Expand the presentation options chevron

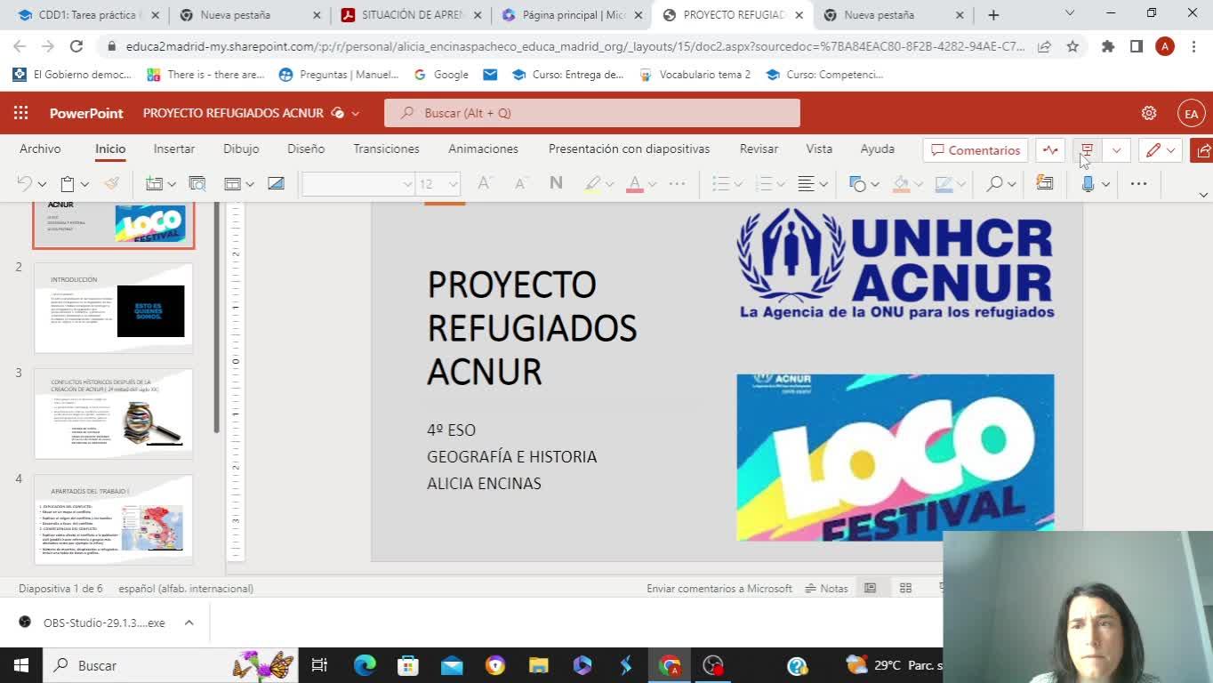pyautogui.click(x=1116, y=150)
